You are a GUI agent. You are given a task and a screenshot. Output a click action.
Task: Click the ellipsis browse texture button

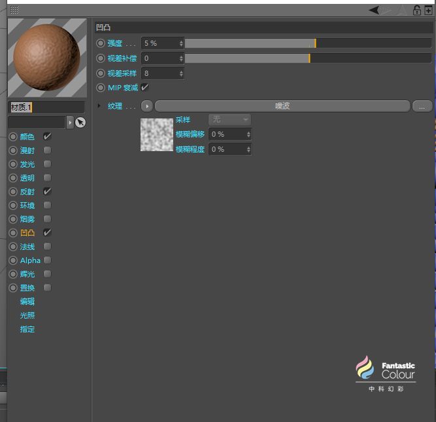(422, 106)
